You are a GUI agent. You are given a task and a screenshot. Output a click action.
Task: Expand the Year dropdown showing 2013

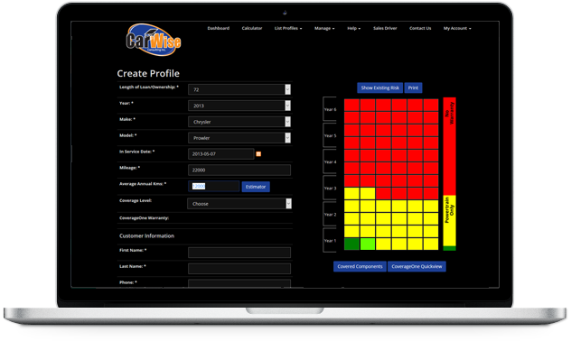pyautogui.click(x=239, y=106)
